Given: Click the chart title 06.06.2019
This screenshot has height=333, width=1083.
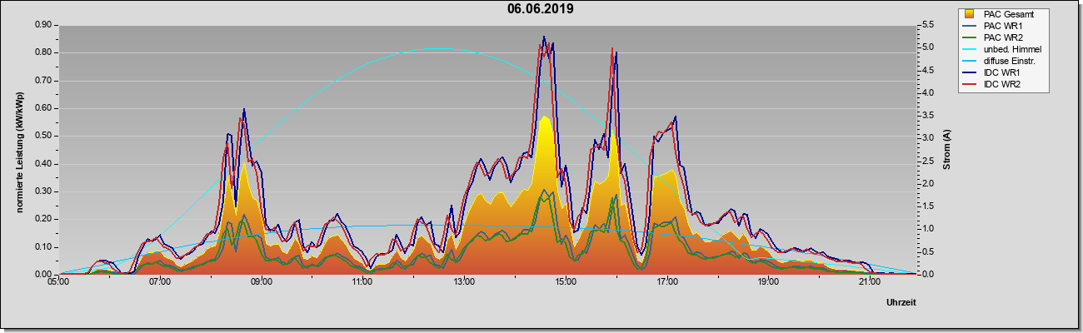Looking at the screenshot, I should click(540, 9).
